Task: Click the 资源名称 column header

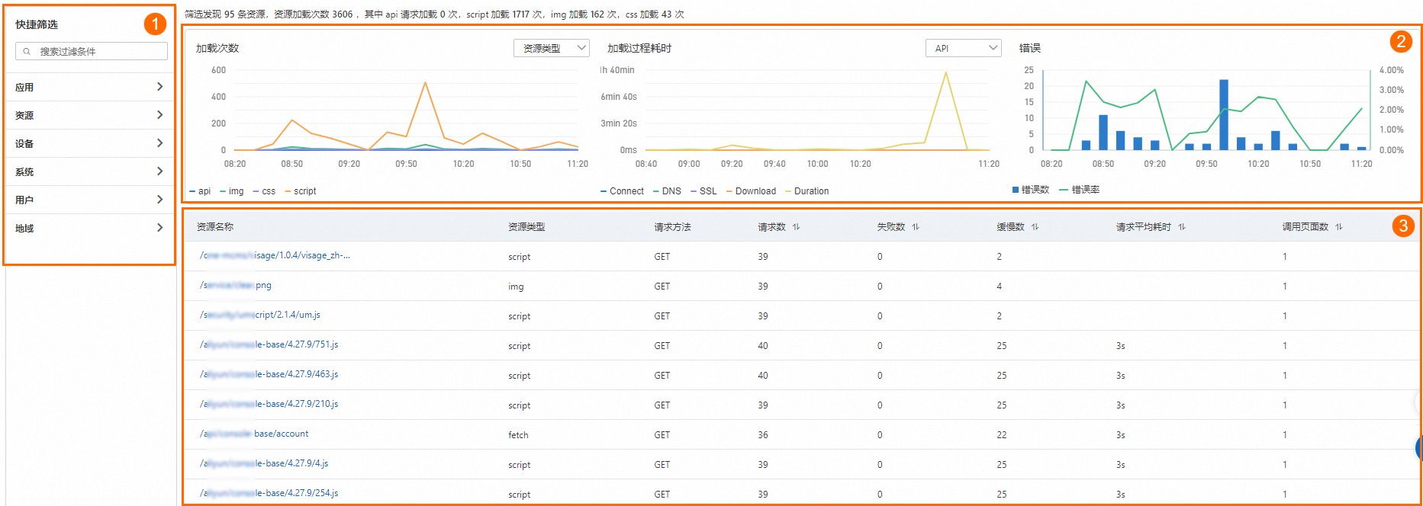Action: 215,227
